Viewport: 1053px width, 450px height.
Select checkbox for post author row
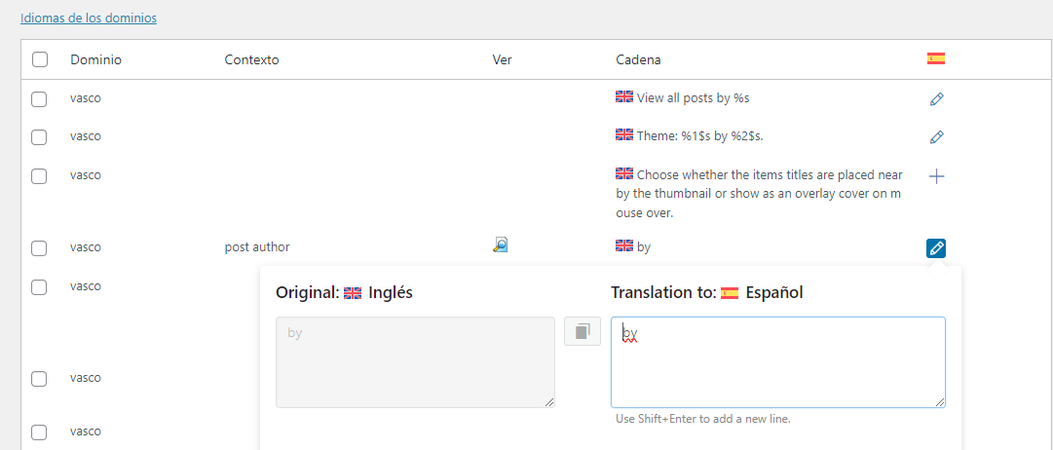[x=39, y=247]
